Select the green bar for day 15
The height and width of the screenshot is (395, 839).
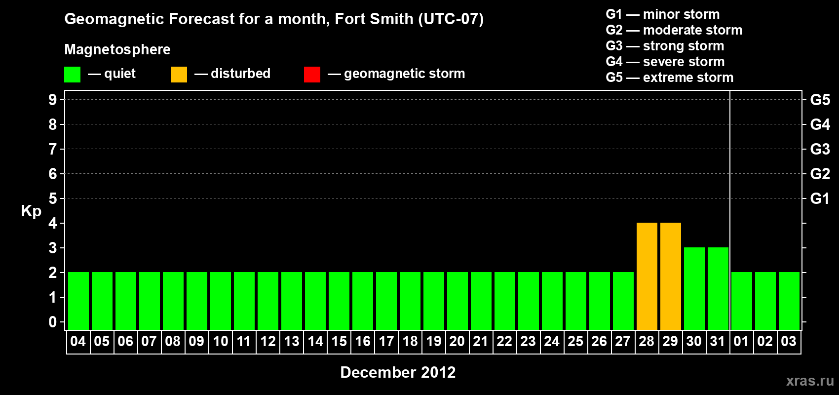click(x=339, y=301)
